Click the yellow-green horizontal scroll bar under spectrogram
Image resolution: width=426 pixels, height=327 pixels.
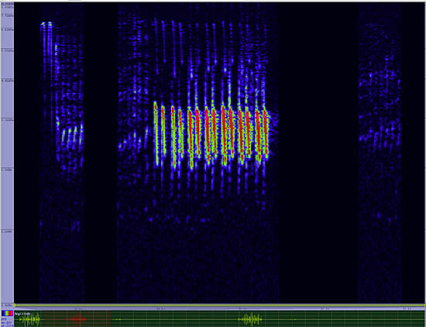tap(219, 305)
